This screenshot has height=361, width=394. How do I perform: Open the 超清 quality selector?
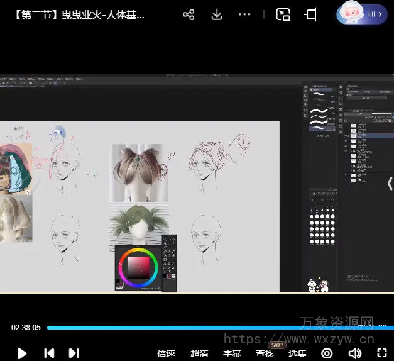(x=199, y=353)
